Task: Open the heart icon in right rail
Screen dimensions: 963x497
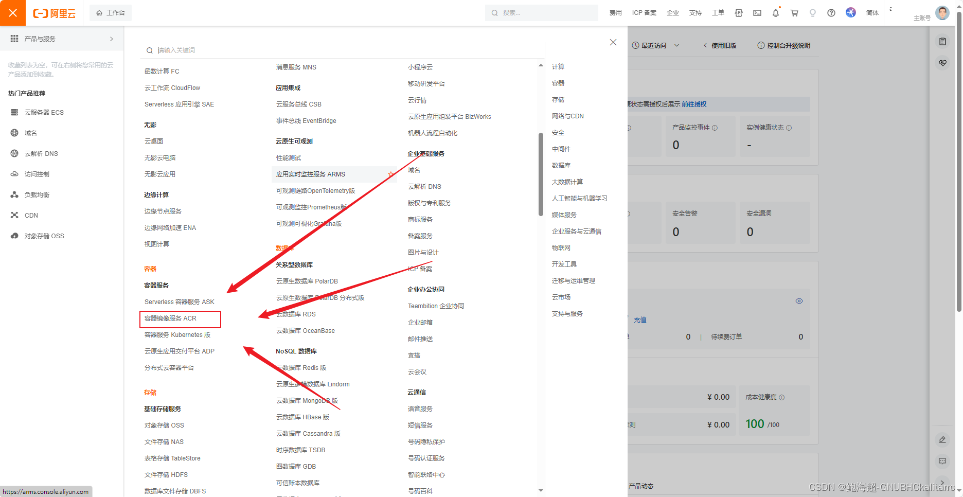Action: [942, 63]
